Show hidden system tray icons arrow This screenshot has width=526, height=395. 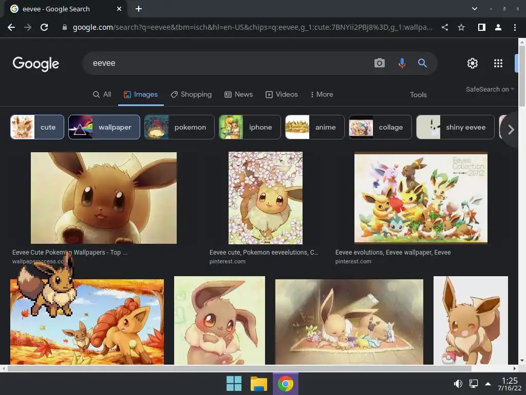coord(488,384)
